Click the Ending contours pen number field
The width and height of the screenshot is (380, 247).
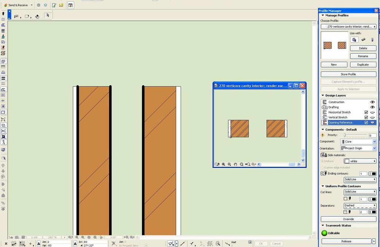363,174
